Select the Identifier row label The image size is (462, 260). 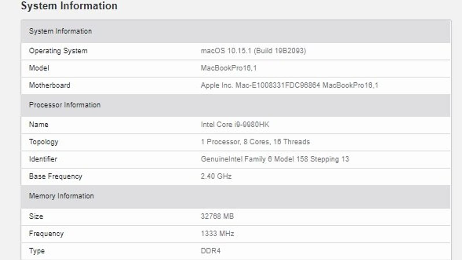(x=43, y=159)
